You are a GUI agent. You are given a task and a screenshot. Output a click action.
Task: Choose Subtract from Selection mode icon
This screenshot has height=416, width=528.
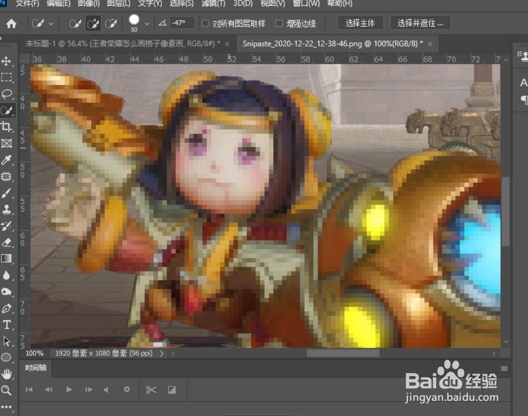click(x=111, y=23)
